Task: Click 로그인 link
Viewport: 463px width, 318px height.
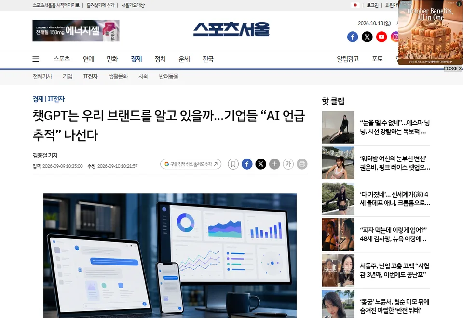Action: pyautogui.click(x=372, y=5)
